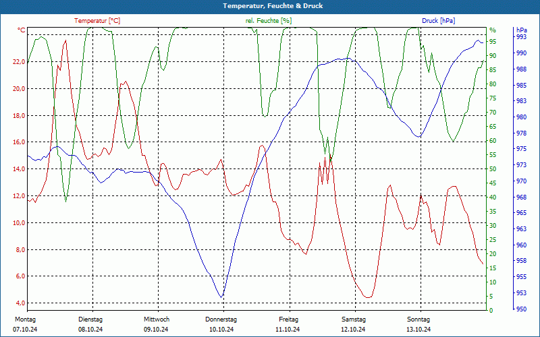This screenshot has width=540, height=337.
Task: Click the green humidity minimum on Montag
Action: point(65,202)
